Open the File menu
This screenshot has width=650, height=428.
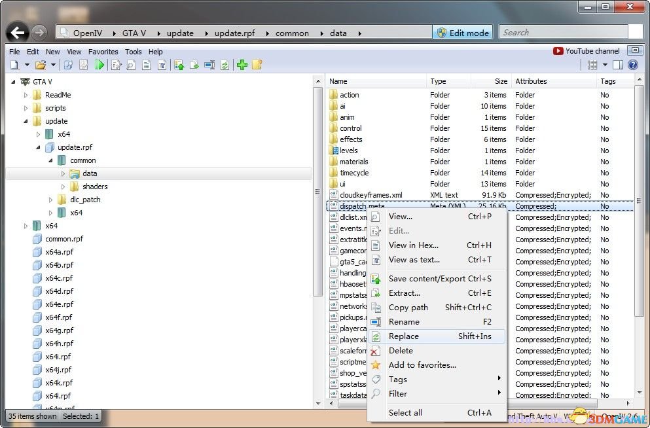point(14,52)
